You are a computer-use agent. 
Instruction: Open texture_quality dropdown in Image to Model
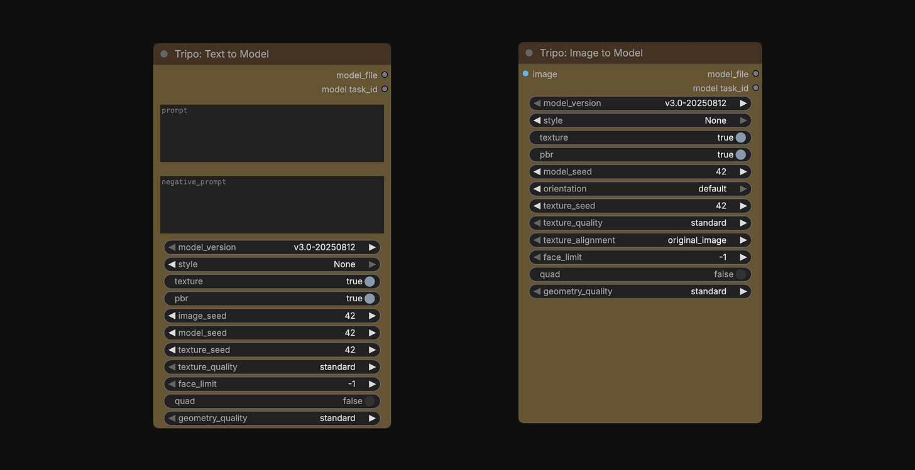640,223
